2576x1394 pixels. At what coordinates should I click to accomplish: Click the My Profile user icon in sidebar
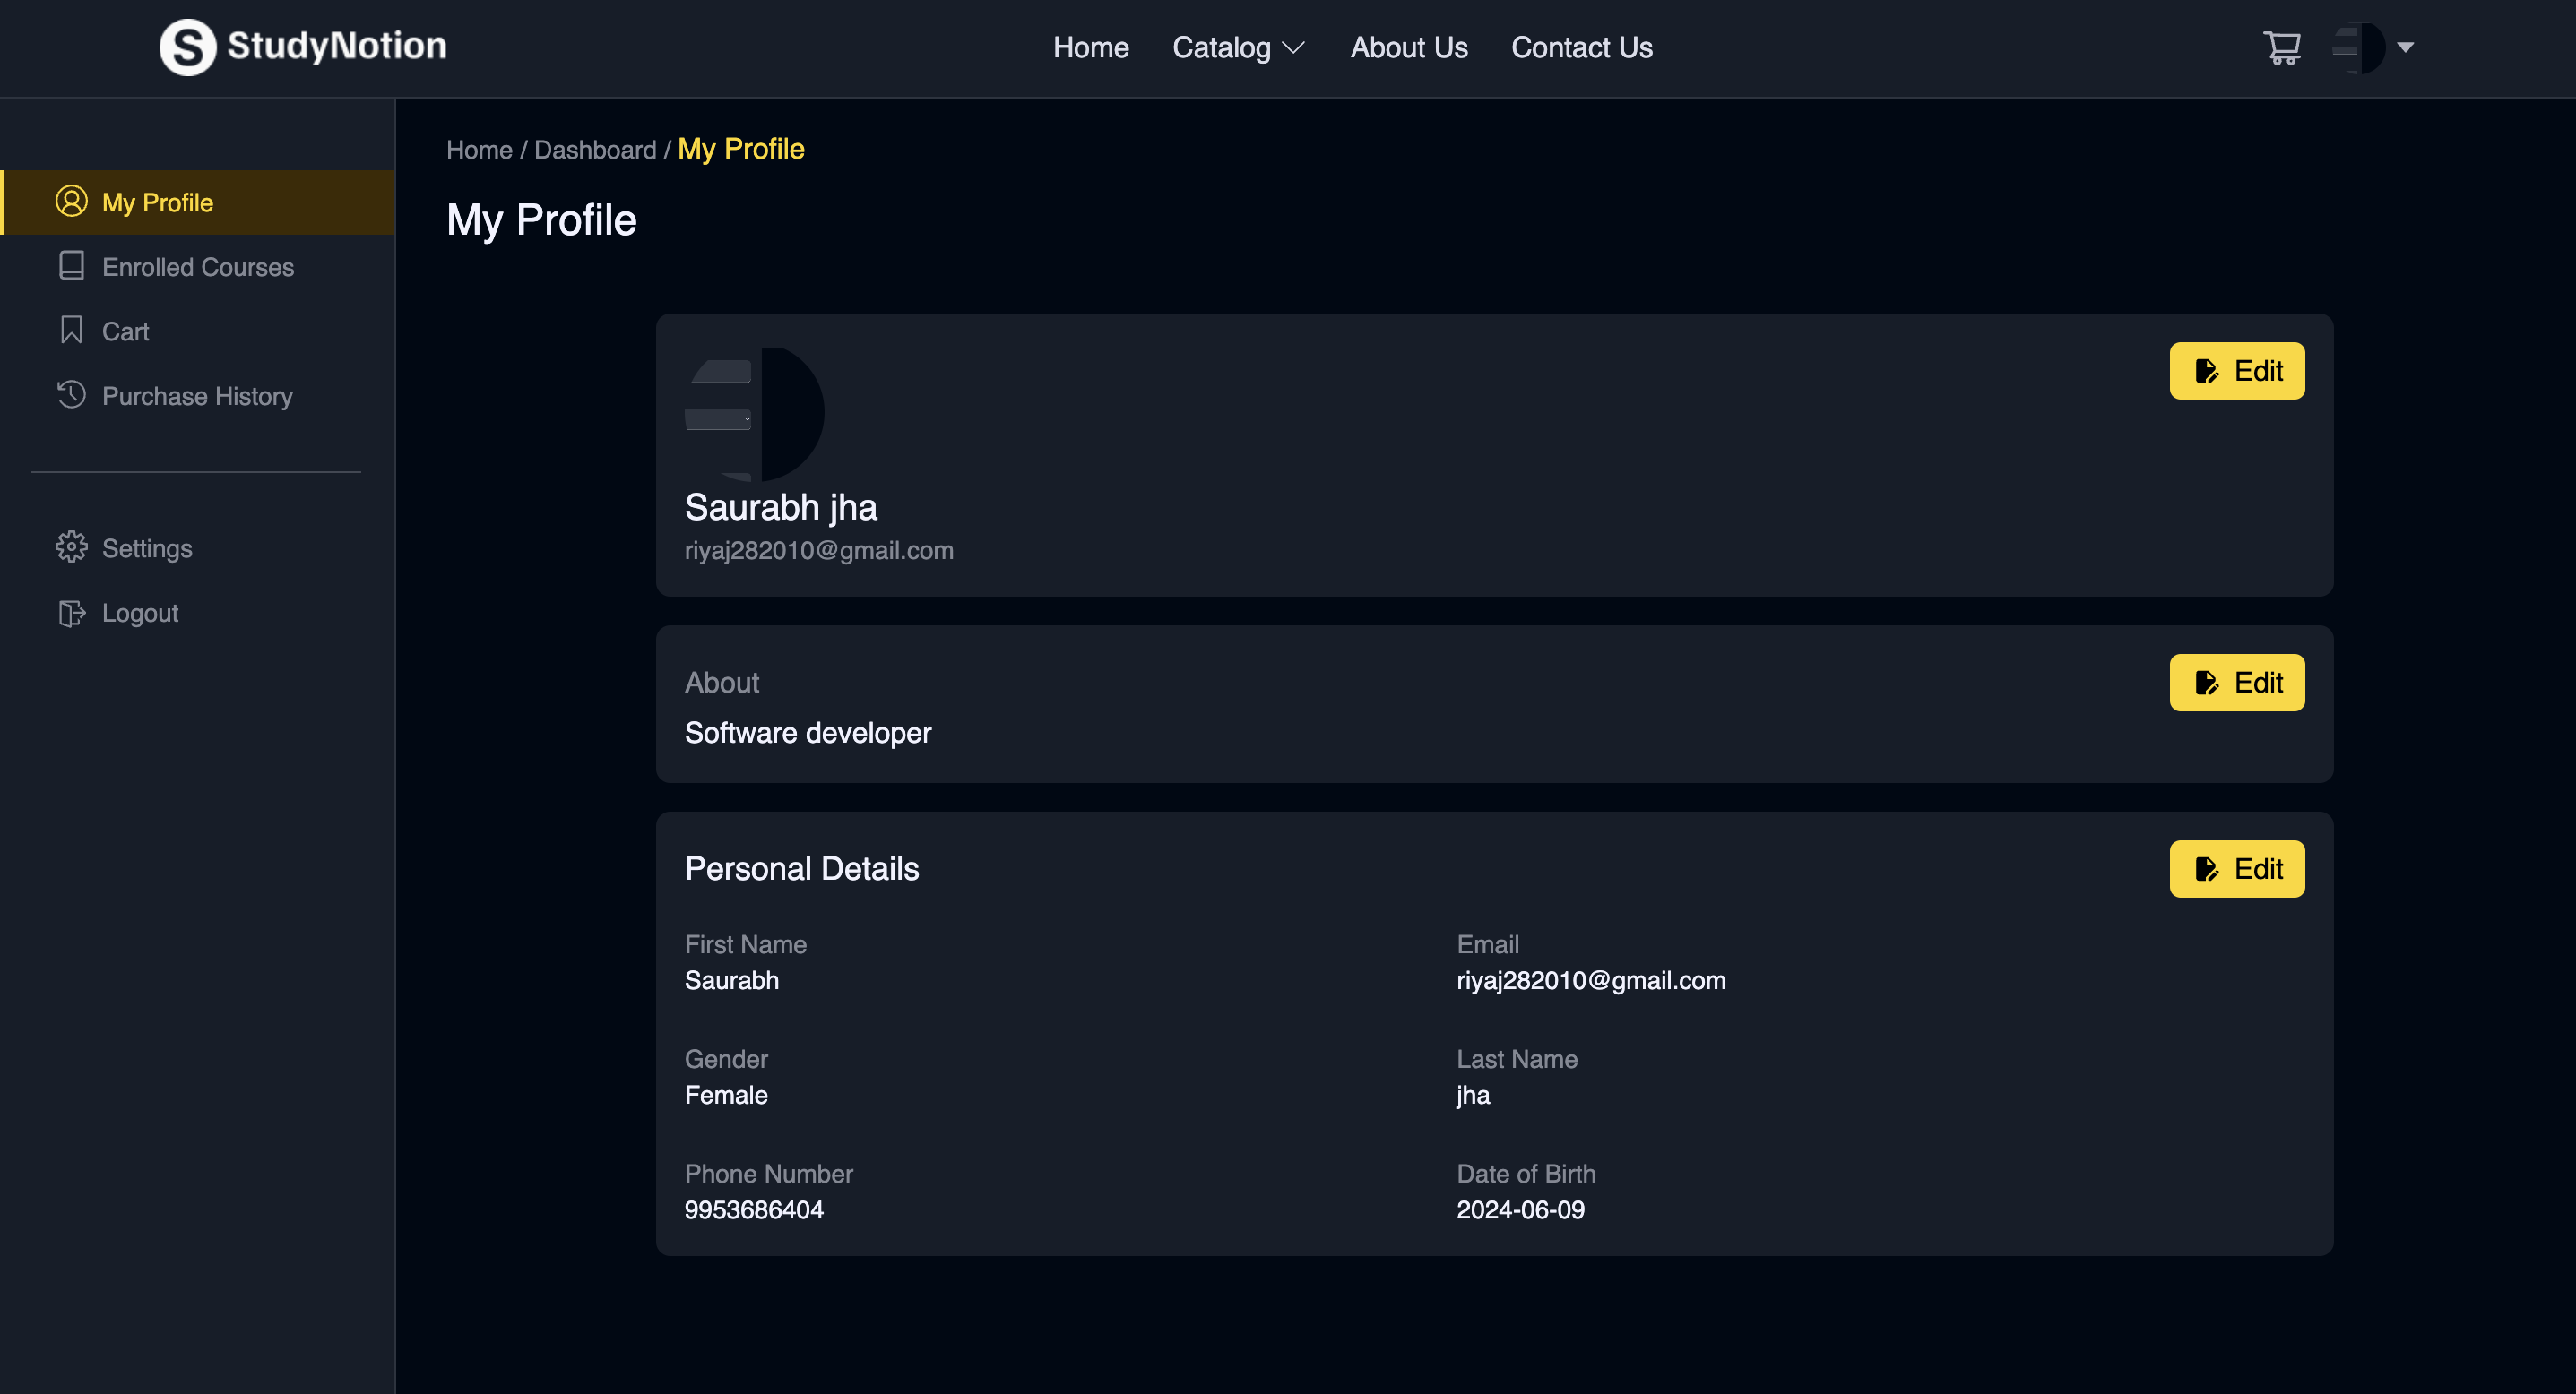pyautogui.click(x=71, y=202)
